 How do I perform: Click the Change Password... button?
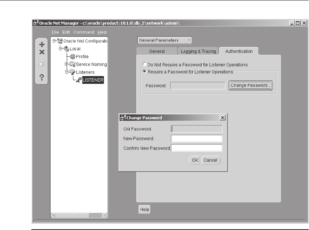250,85
